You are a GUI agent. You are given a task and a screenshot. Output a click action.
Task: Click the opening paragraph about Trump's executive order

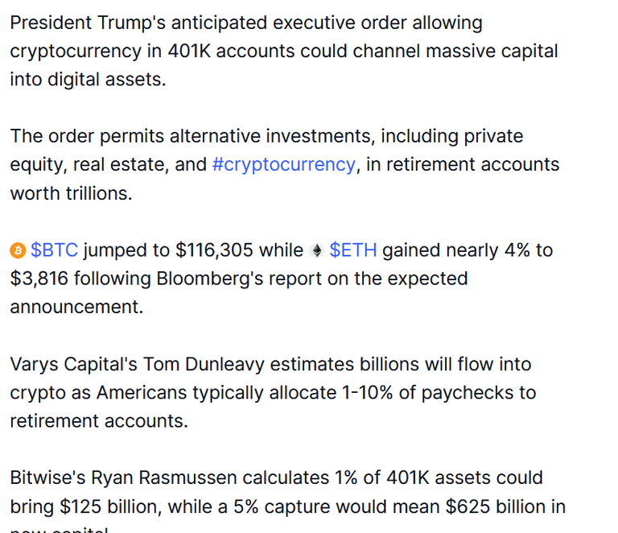(x=284, y=51)
